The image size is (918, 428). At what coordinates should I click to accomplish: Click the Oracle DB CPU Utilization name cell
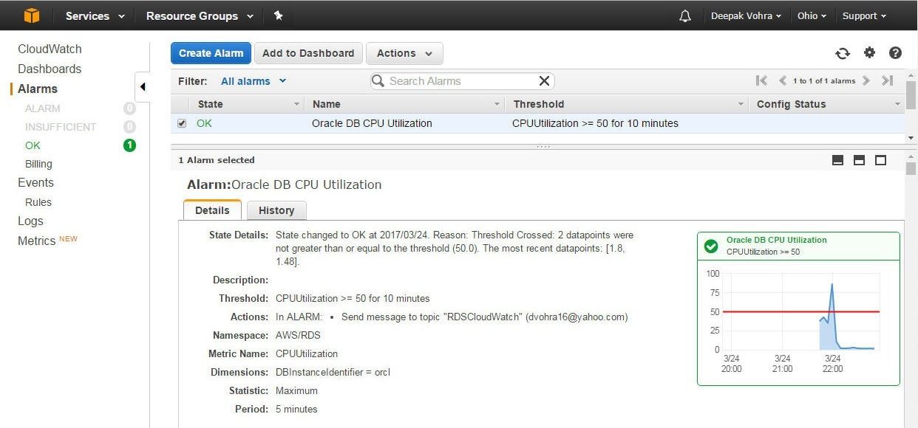pyautogui.click(x=372, y=123)
